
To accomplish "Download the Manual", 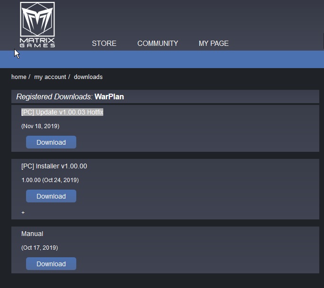I will point(51,264).
